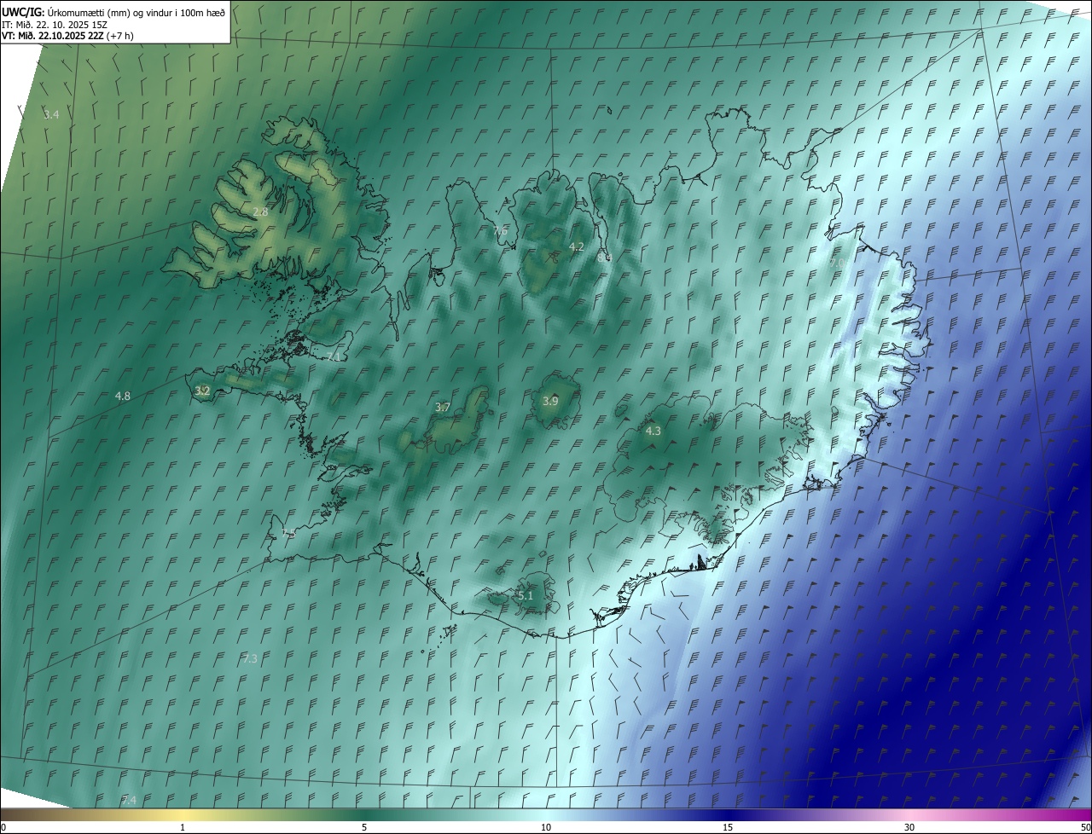Select the 2.8 value over the Westfjords
This screenshot has width=1092, height=834.
coord(260,211)
